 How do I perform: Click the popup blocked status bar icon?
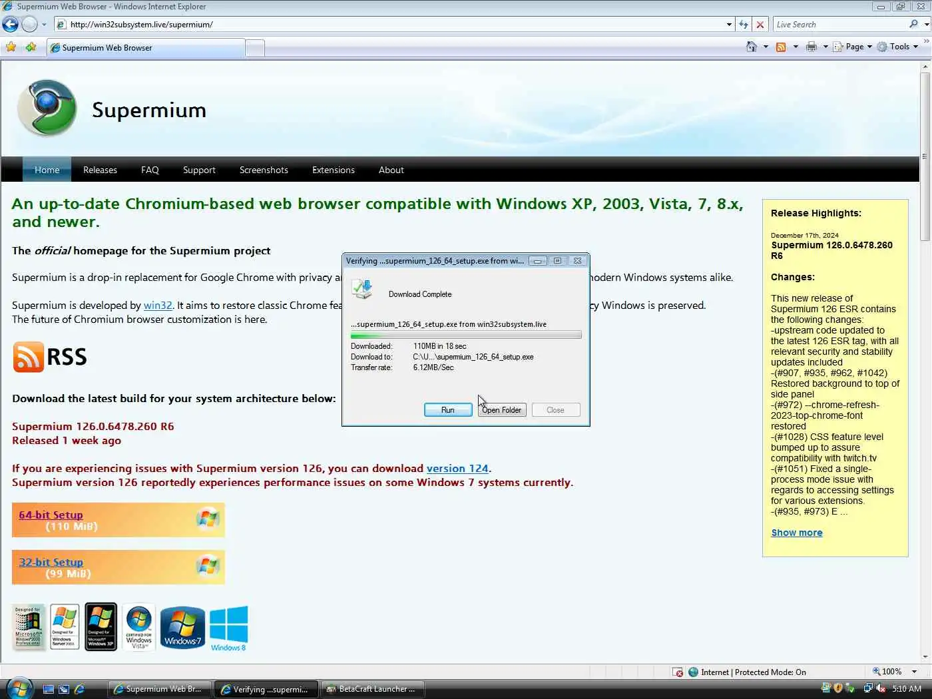(x=678, y=672)
